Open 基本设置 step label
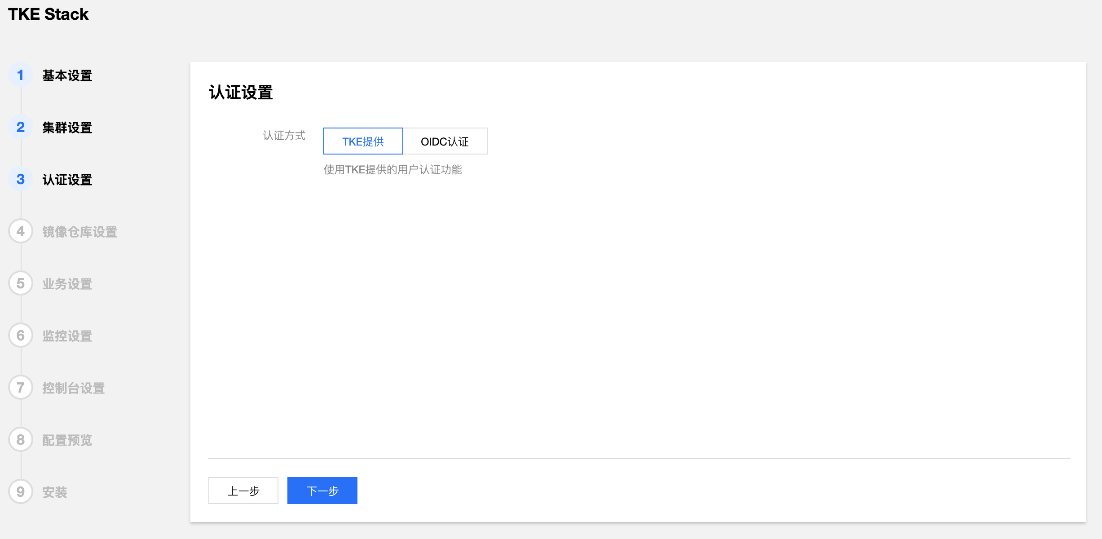 point(67,75)
